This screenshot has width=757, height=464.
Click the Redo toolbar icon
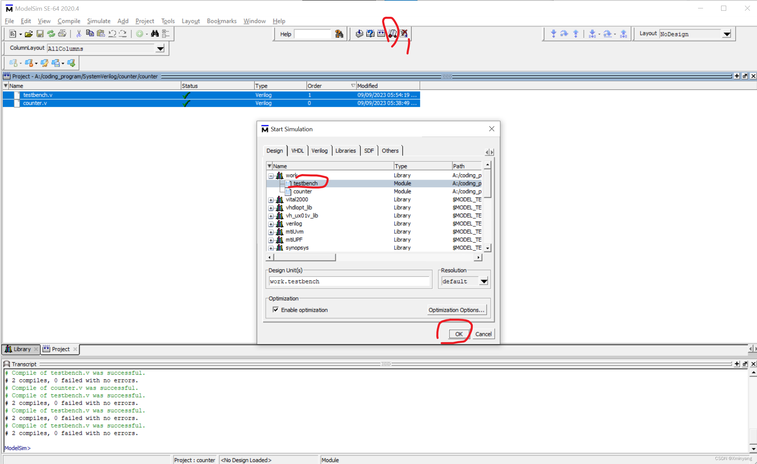(x=123, y=33)
